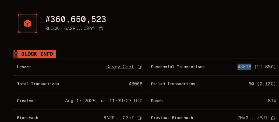The image size is (279, 122).
Task: Copy the leader name Cavey Cool
Action: point(139,67)
